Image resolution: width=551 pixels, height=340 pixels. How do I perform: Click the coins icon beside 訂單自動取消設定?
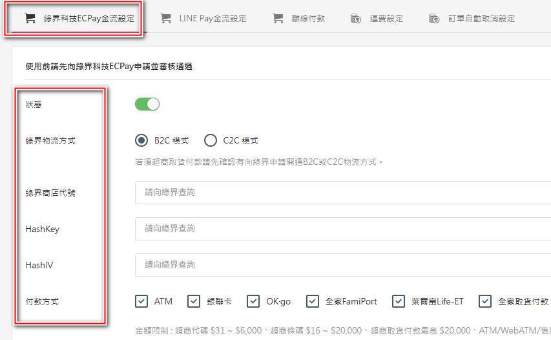(434, 18)
